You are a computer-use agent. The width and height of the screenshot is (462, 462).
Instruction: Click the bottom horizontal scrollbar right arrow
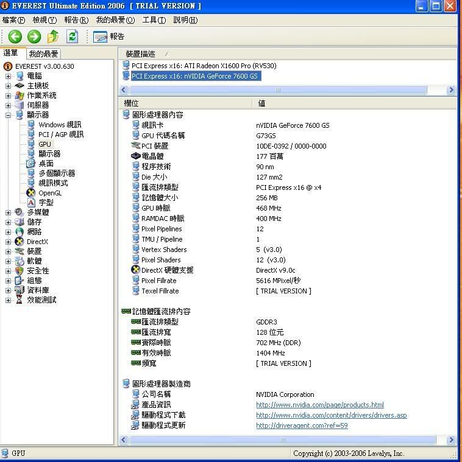[450, 439]
